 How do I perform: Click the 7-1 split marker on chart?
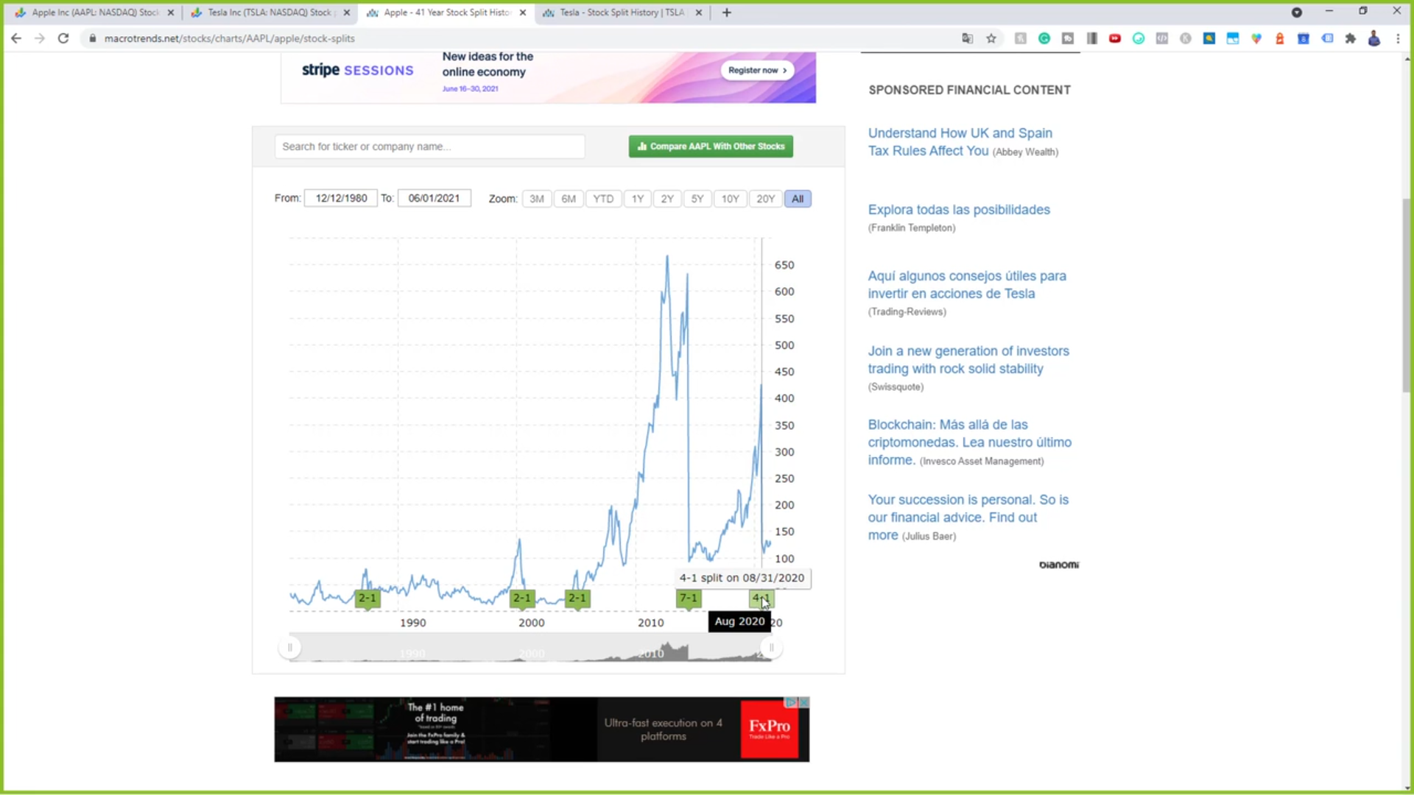pos(689,598)
